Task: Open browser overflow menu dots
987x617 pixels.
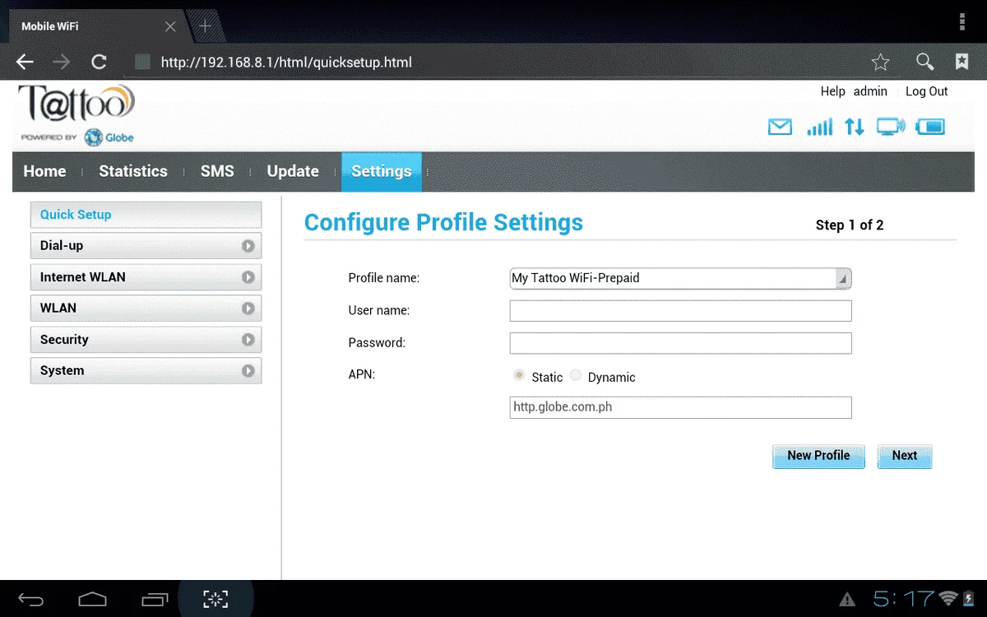Action: (x=962, y=22)
